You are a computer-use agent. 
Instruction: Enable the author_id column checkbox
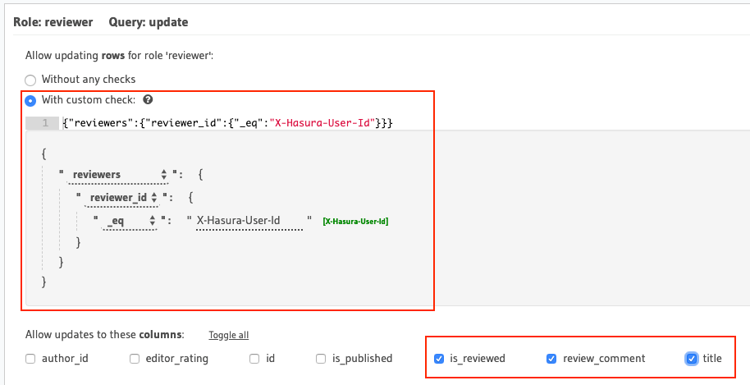pos(30,359)
